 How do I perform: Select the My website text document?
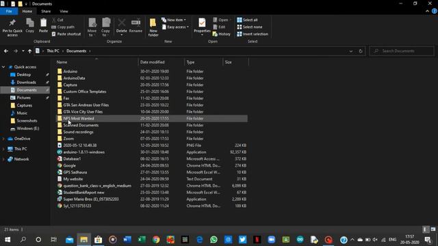click(73, 179)
